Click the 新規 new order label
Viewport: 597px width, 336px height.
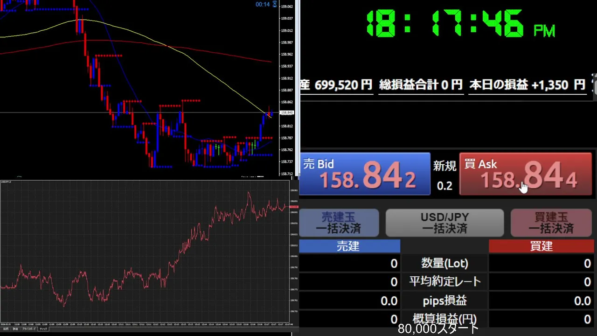tap(444, 166)
